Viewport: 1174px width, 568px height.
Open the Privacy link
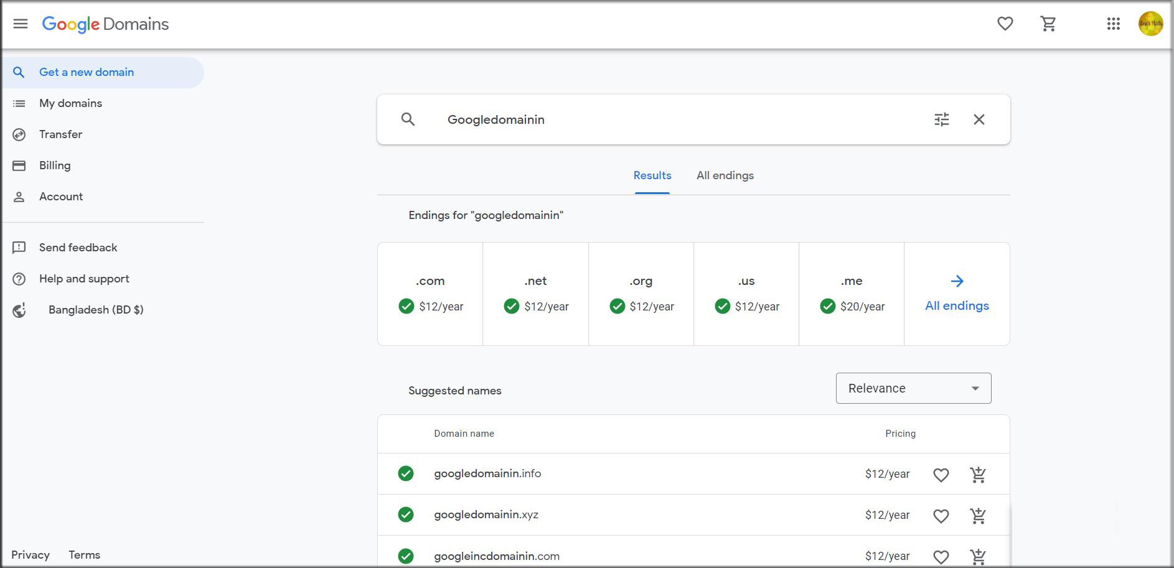click(31, 555)
